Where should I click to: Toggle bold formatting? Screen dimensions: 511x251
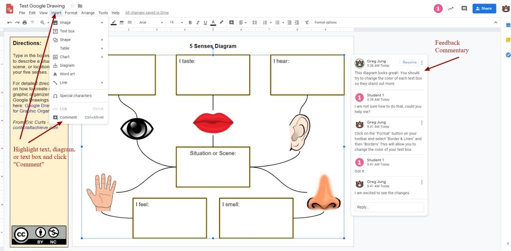(x=191, y=22)
